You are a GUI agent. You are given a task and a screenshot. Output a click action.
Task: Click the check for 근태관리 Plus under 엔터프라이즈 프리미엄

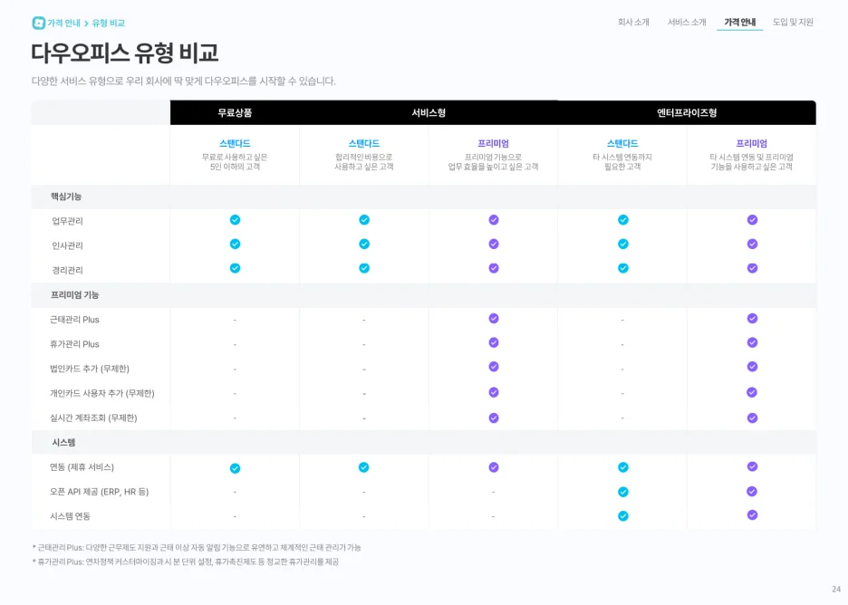click(x=751, y=319)
